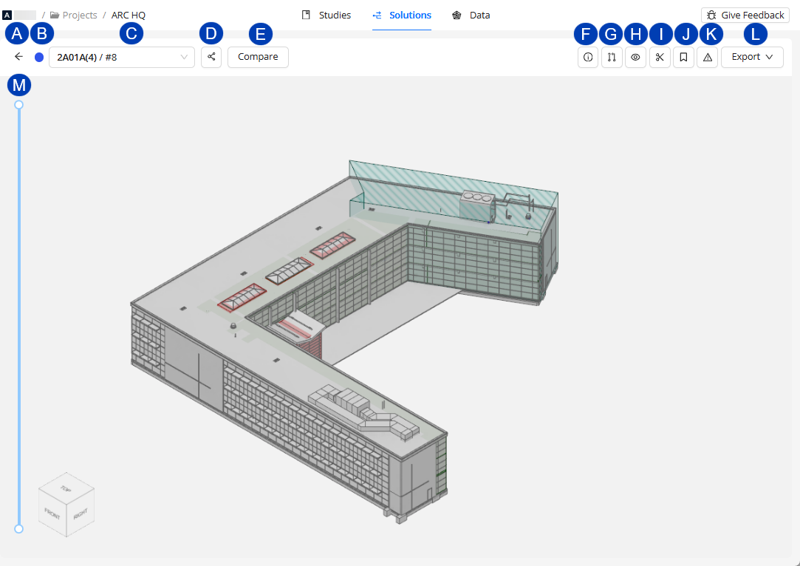Click the app logo icon in breadcrumb
Screen dimensions: 800x566
[7, 16]
